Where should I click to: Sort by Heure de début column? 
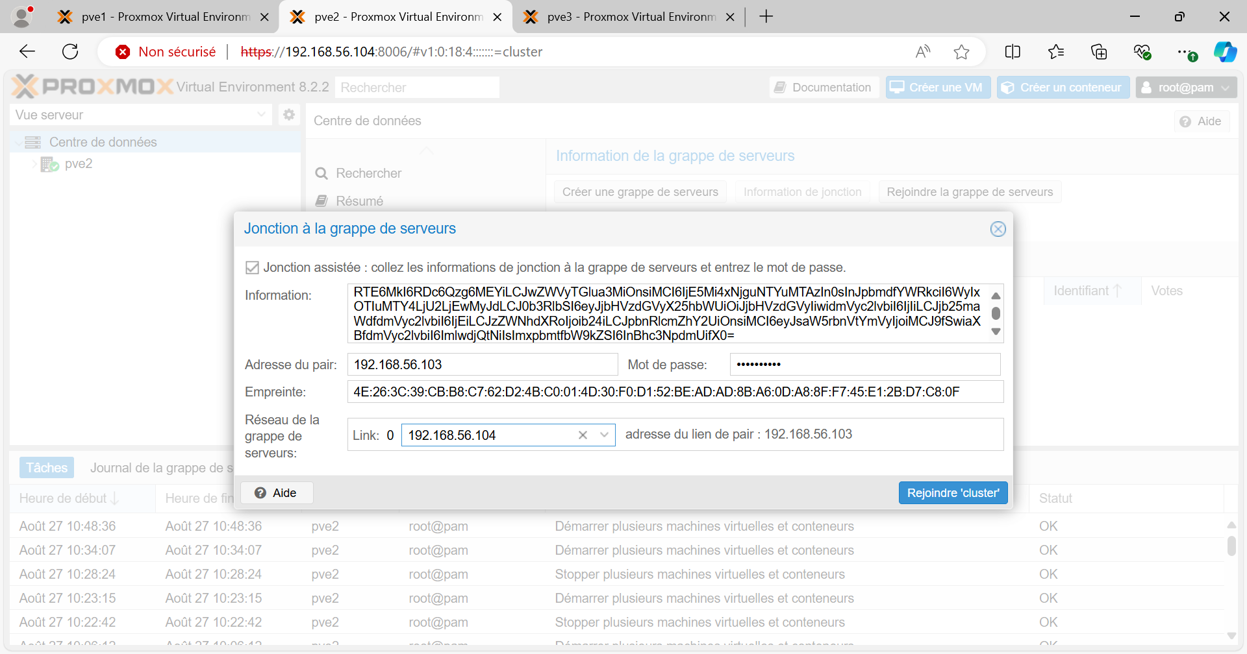tap(82, 498)
